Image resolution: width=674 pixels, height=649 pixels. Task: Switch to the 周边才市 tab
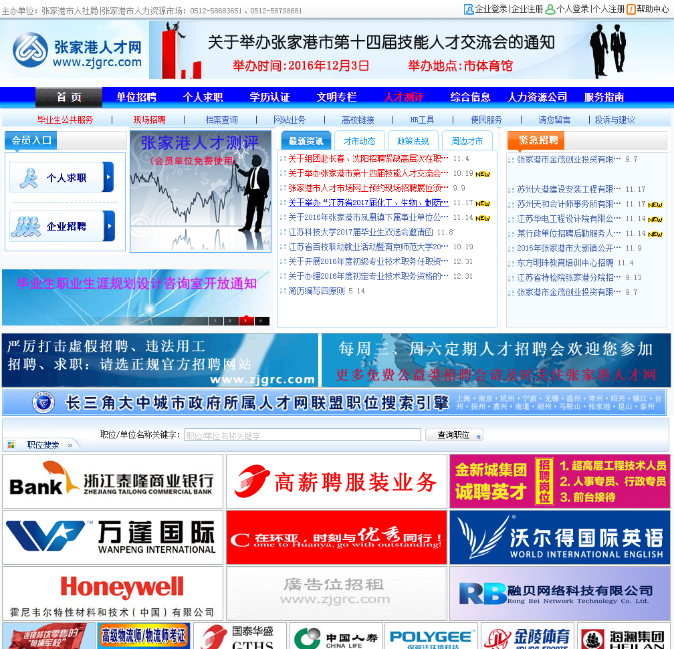tap(467, 141)
